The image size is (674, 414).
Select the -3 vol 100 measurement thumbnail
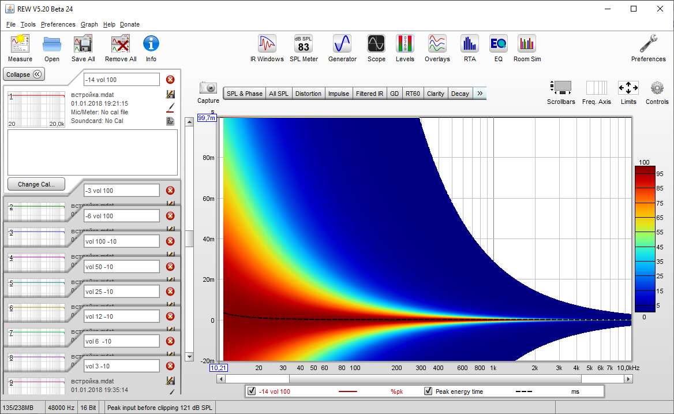coord(36,211)
